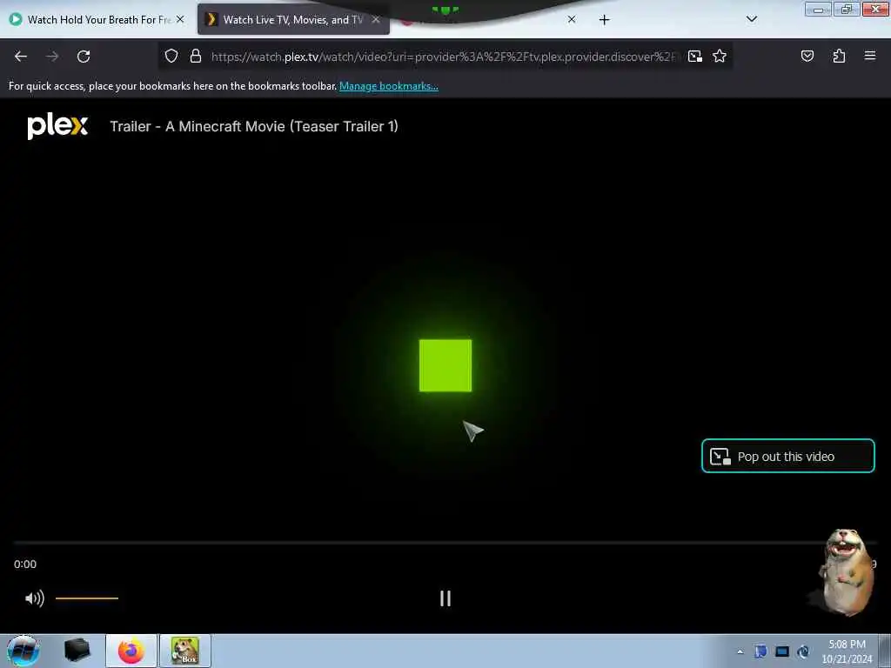Reload the current page

(x=84, y=57)
